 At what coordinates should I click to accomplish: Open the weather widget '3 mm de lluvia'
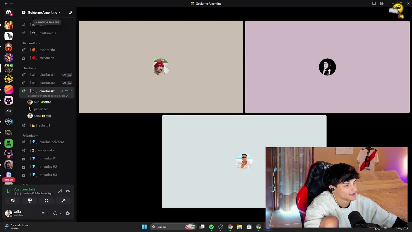point(16,227)
